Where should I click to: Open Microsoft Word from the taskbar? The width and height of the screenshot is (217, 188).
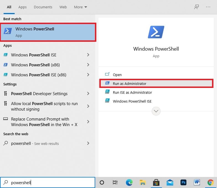197,182
